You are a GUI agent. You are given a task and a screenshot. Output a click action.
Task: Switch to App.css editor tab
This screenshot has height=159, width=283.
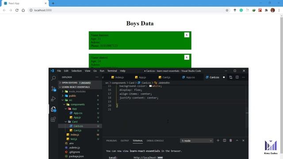coord(189,77)
